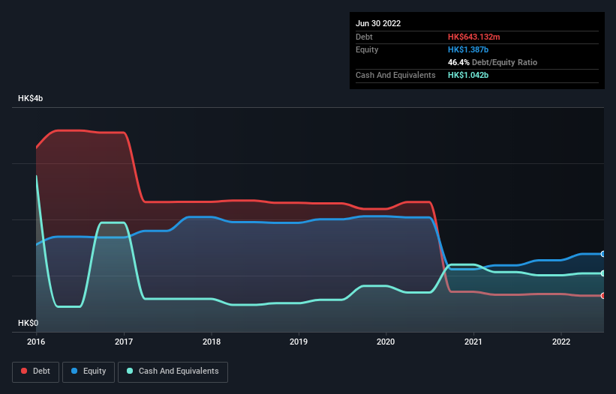This screenshot has height=394, width=616.
Task: Click the 2022 x-axis label
Action: pos(561,342)
